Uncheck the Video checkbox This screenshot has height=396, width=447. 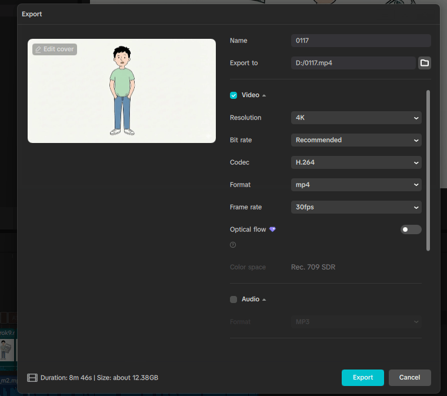click(233, 95)
